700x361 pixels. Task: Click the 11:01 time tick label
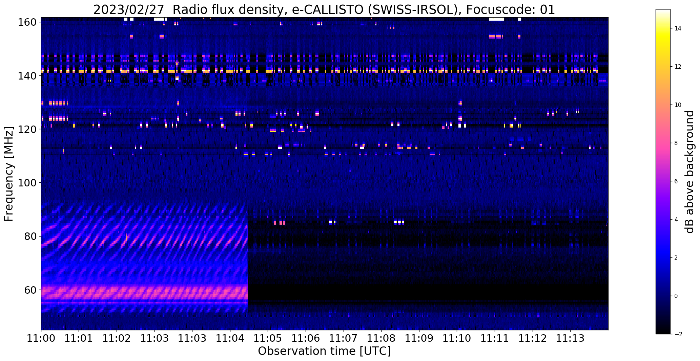coord(79,338)
